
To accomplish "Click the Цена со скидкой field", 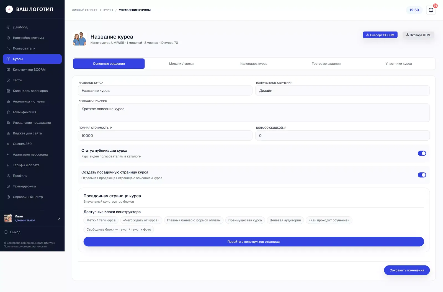I will point(342,136).
